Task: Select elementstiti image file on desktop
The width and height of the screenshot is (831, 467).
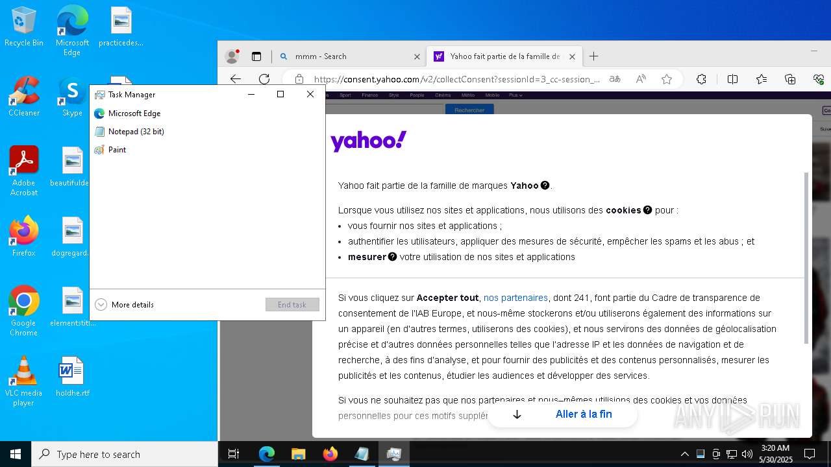Action: (72, 307)
